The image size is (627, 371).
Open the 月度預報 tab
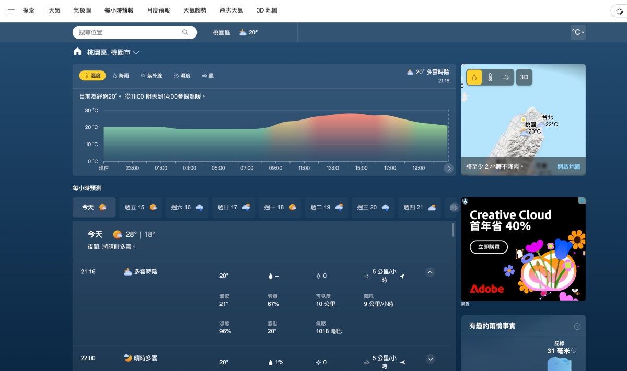click(158, 10)
